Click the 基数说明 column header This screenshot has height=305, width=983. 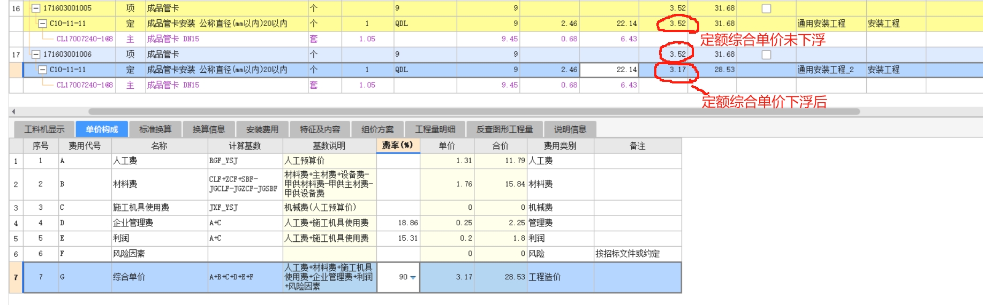[329, 146]
